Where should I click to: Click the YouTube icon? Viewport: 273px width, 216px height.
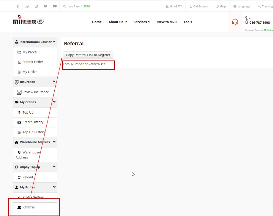(55, 6)
